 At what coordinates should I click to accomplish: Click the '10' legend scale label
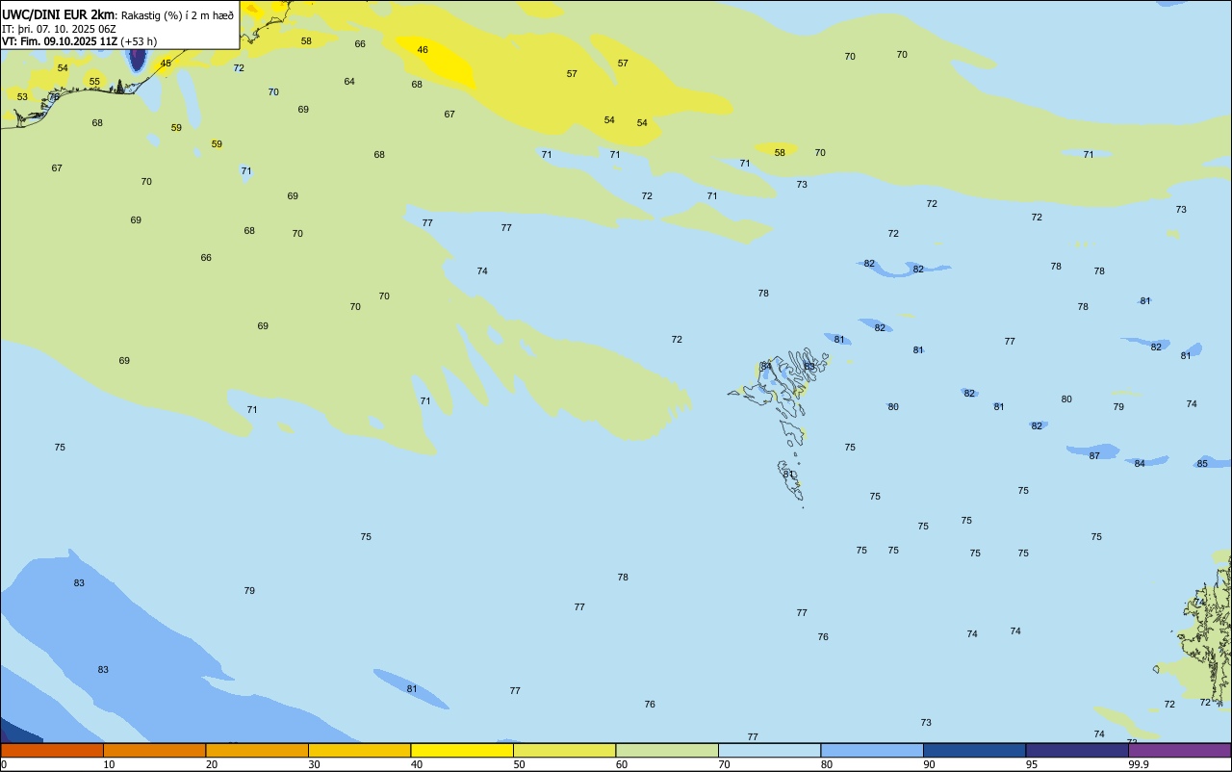tap(109, 764)
